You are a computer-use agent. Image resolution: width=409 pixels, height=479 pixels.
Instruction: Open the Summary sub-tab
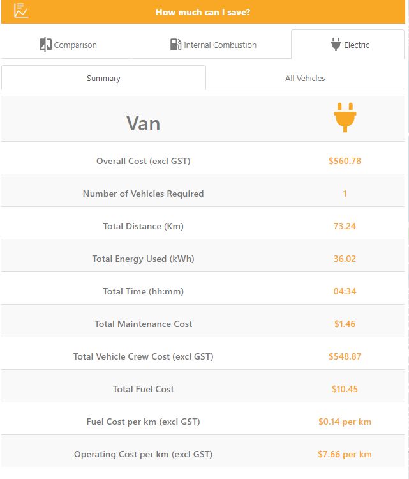pos(103,78)
